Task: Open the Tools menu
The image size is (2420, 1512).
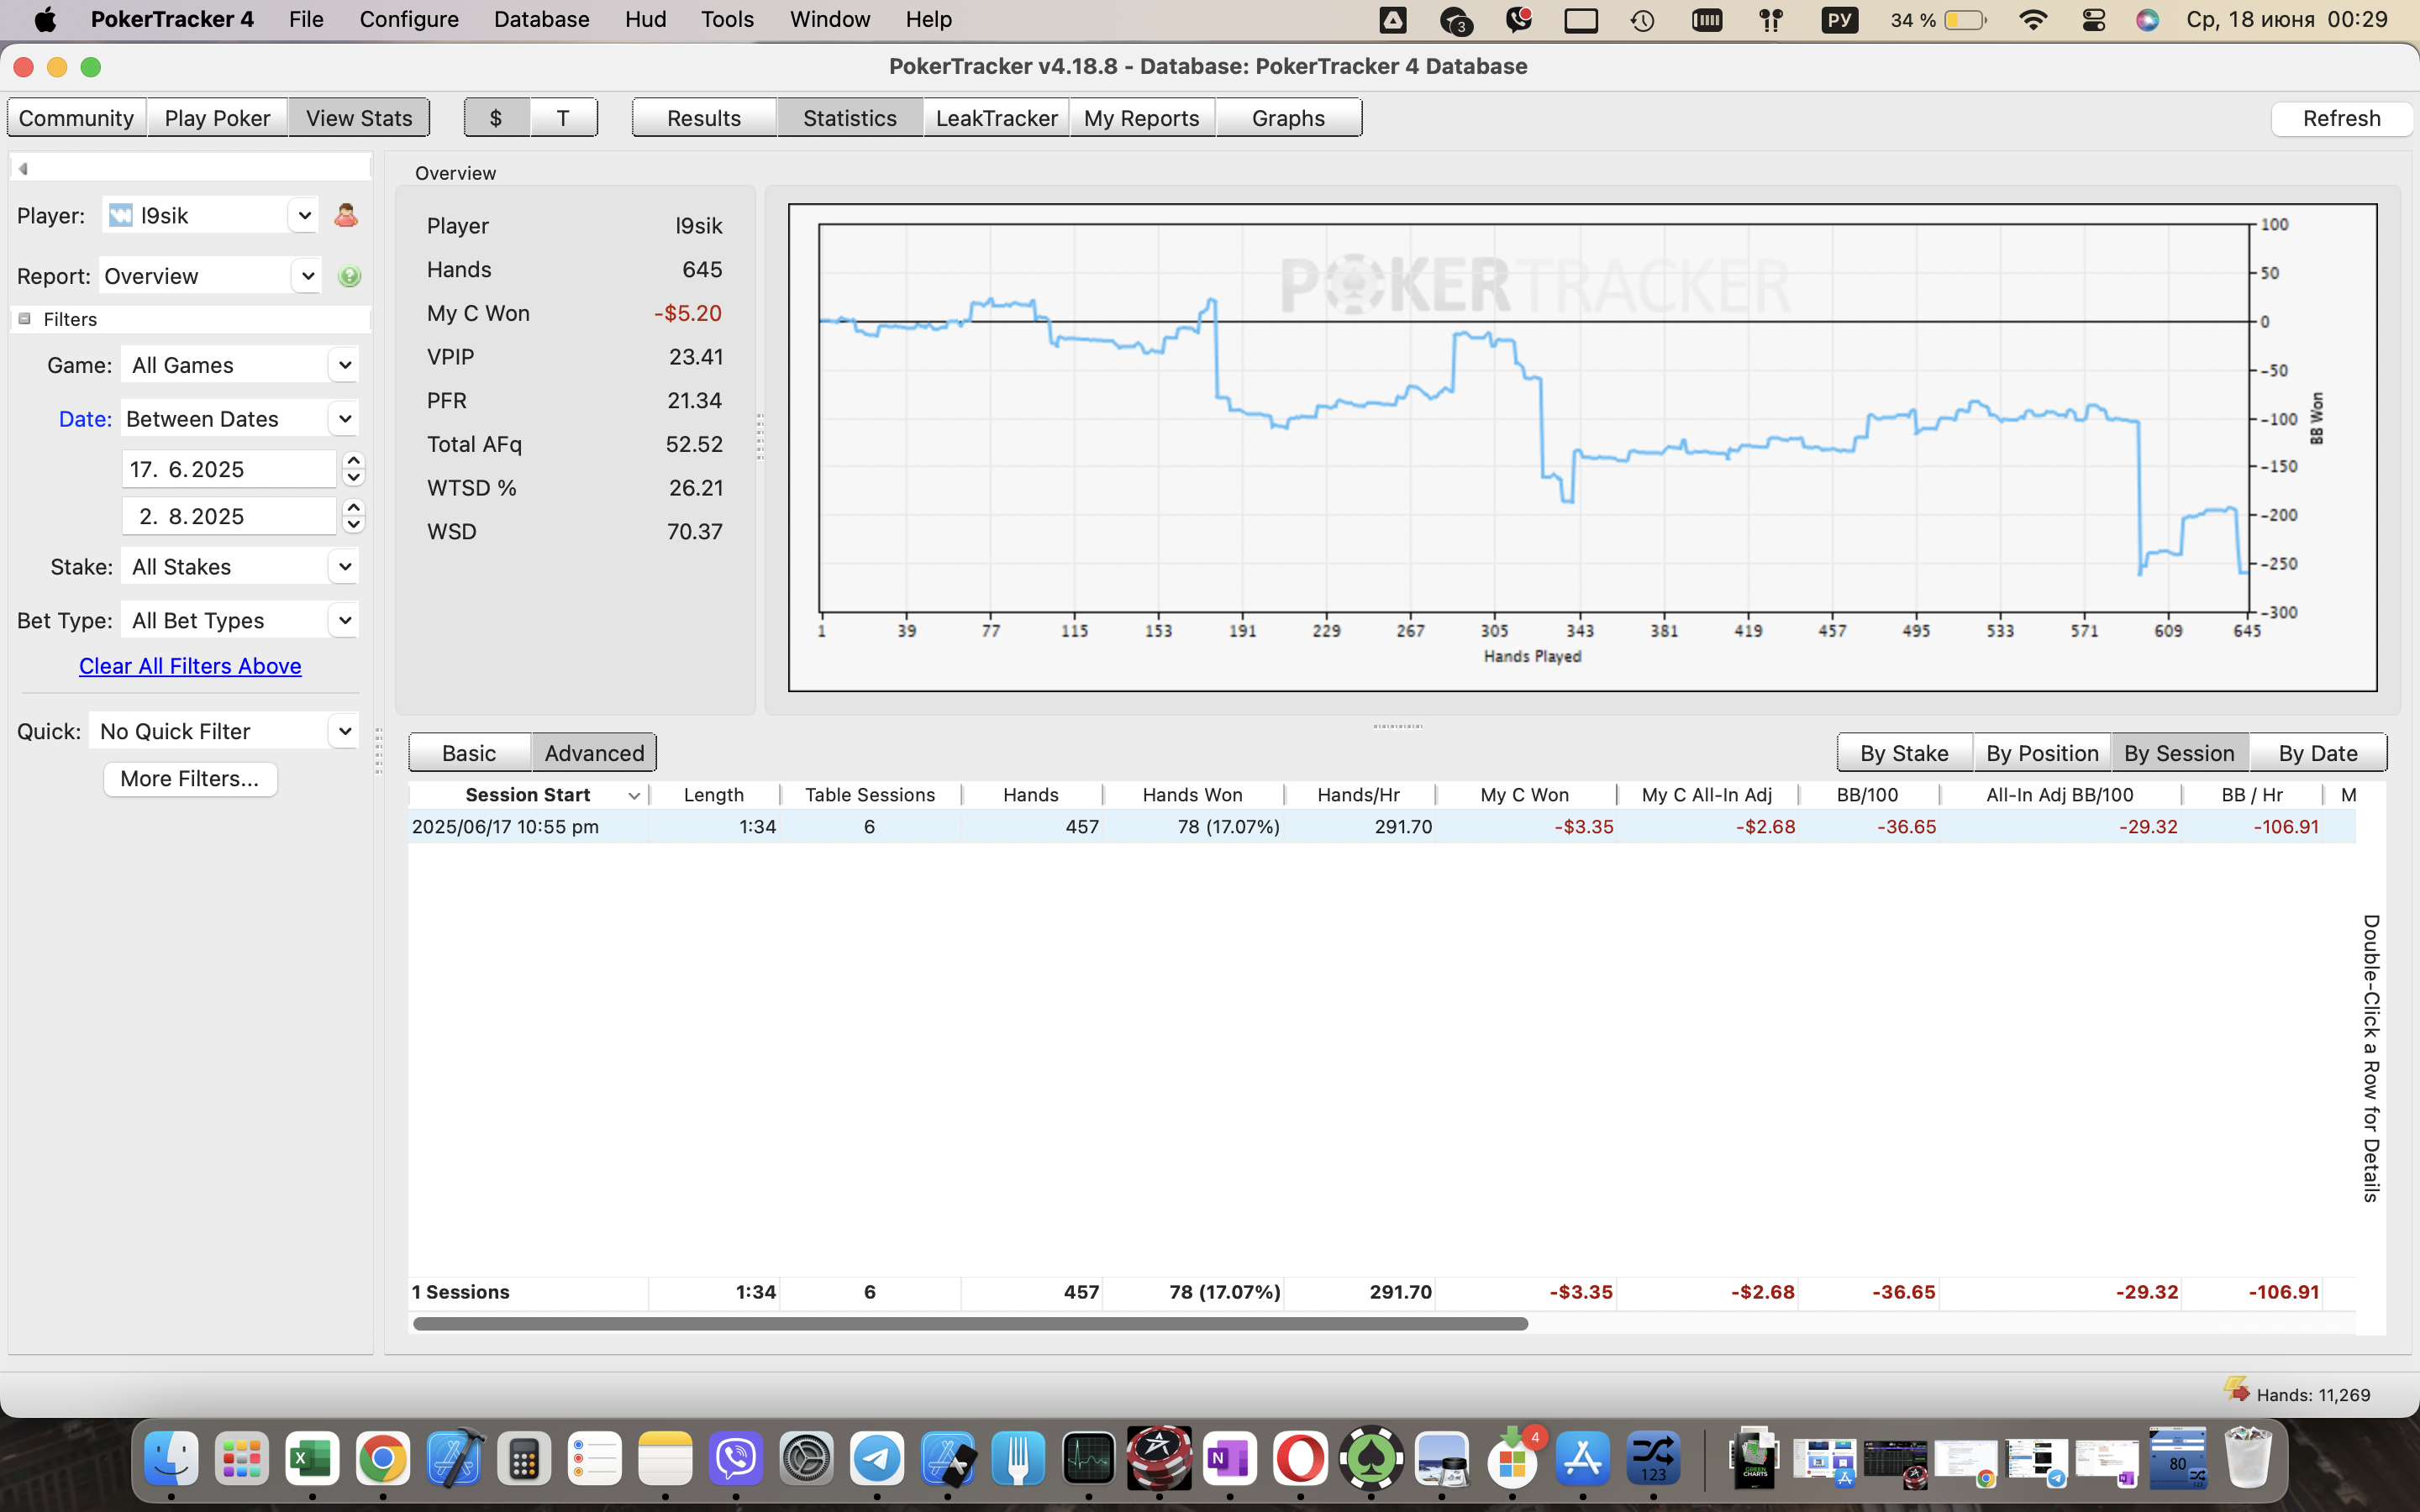Action: (727, 20)
